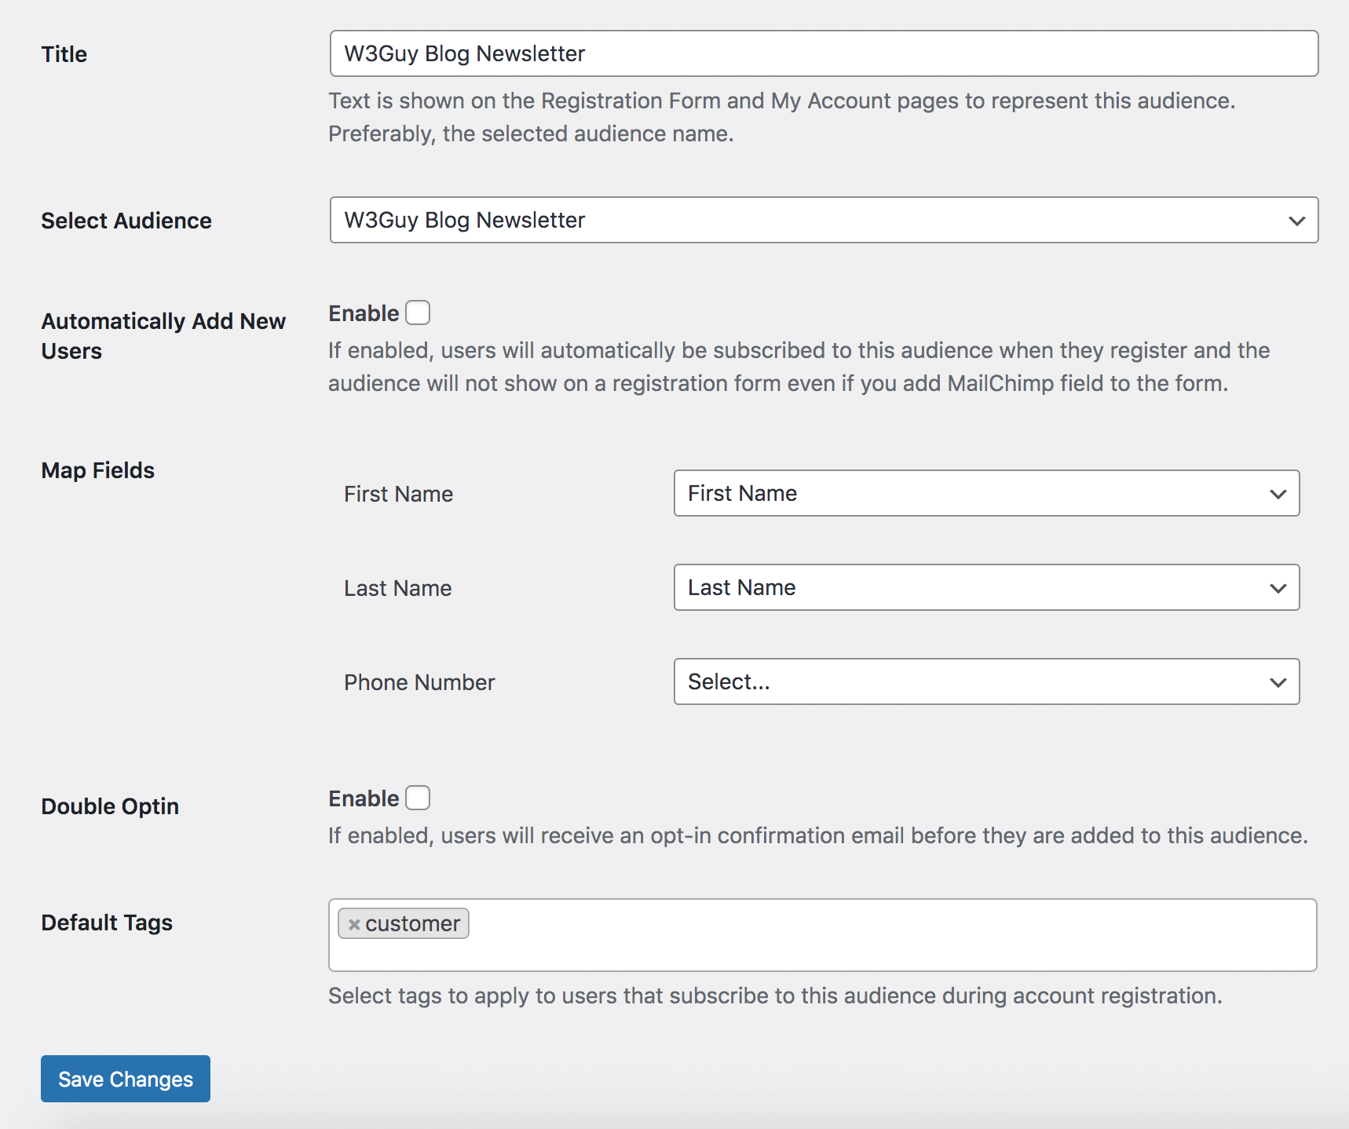The image size is (1349, 1129).
Task: Click the First Name map field label
Action: click(398, 494)
